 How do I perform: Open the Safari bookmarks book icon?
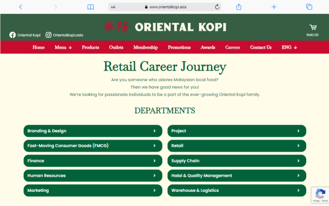91,7
